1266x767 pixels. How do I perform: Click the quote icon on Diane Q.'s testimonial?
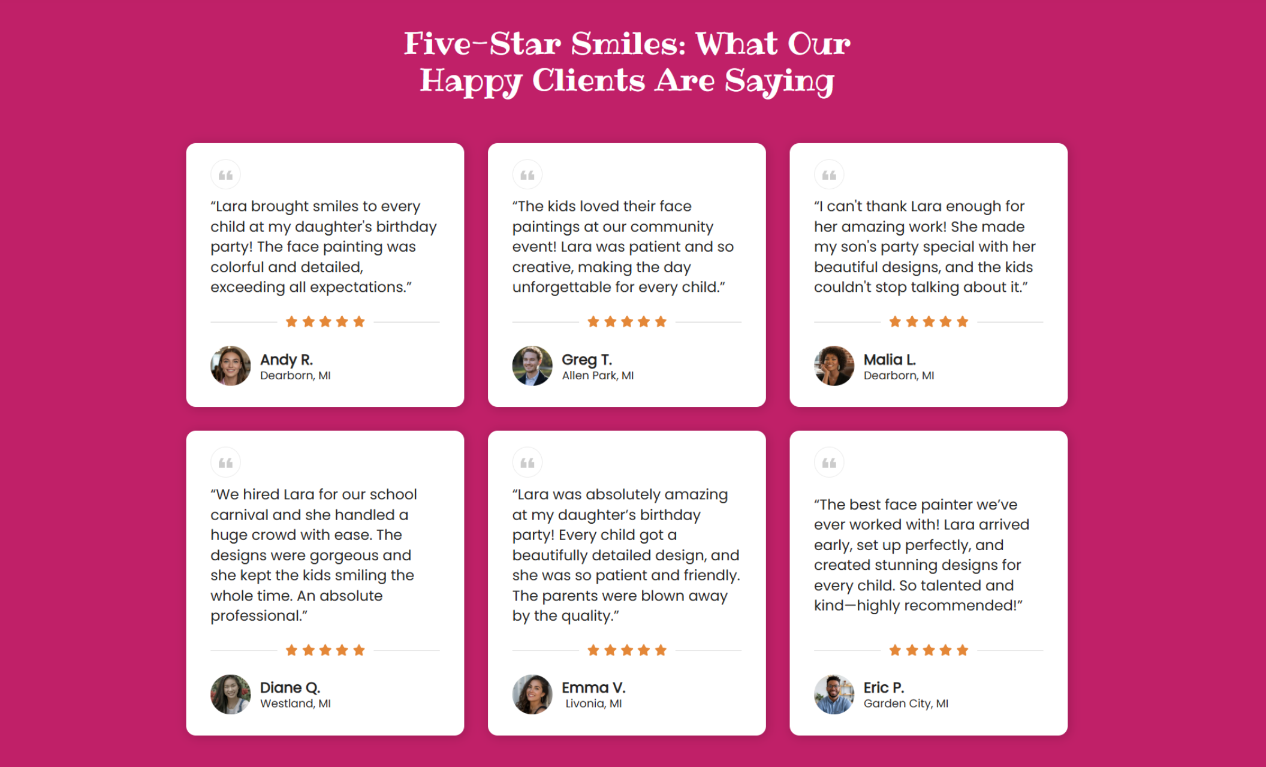point(226,461)
